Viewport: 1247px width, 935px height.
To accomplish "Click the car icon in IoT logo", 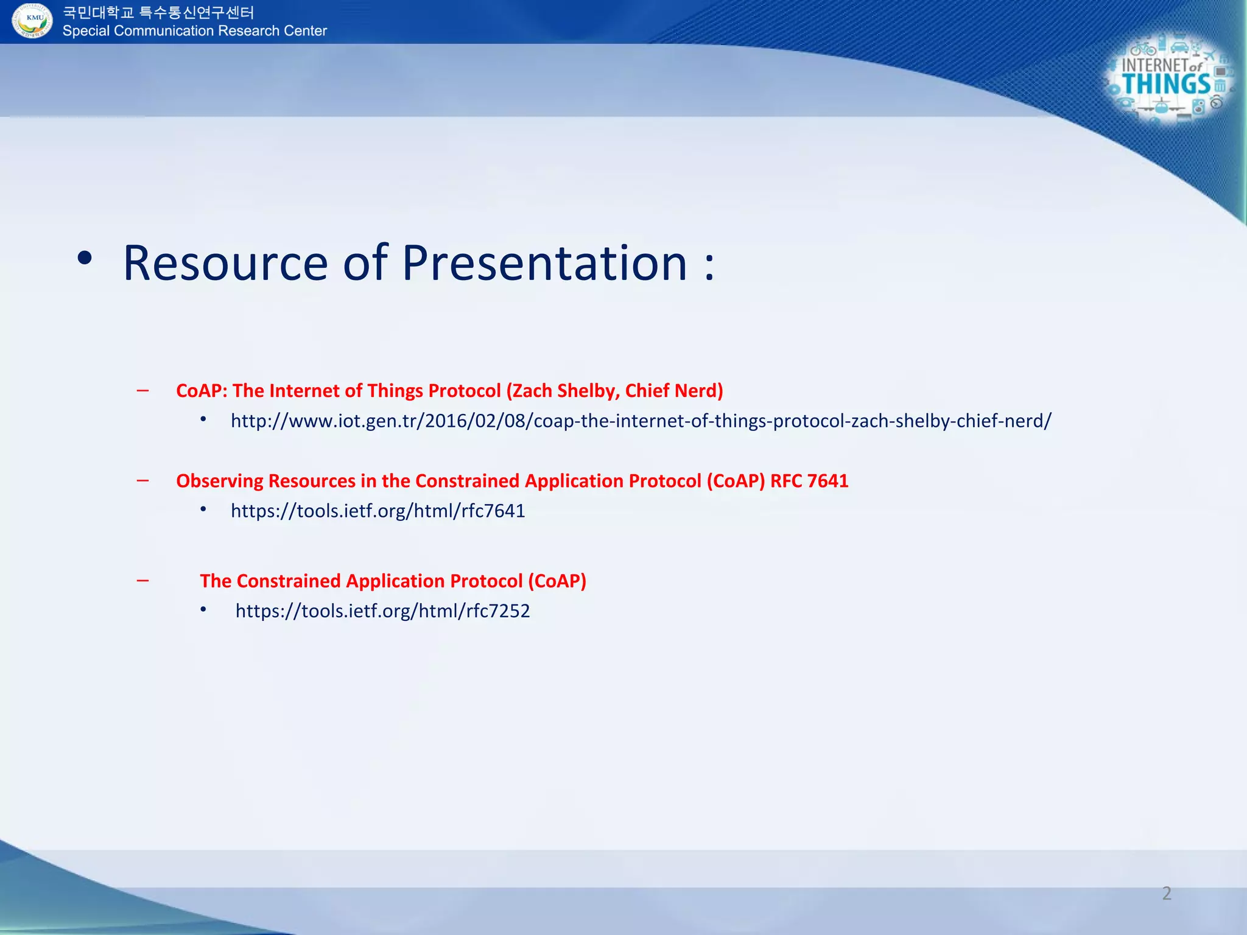I will (x=1179, y=47).
